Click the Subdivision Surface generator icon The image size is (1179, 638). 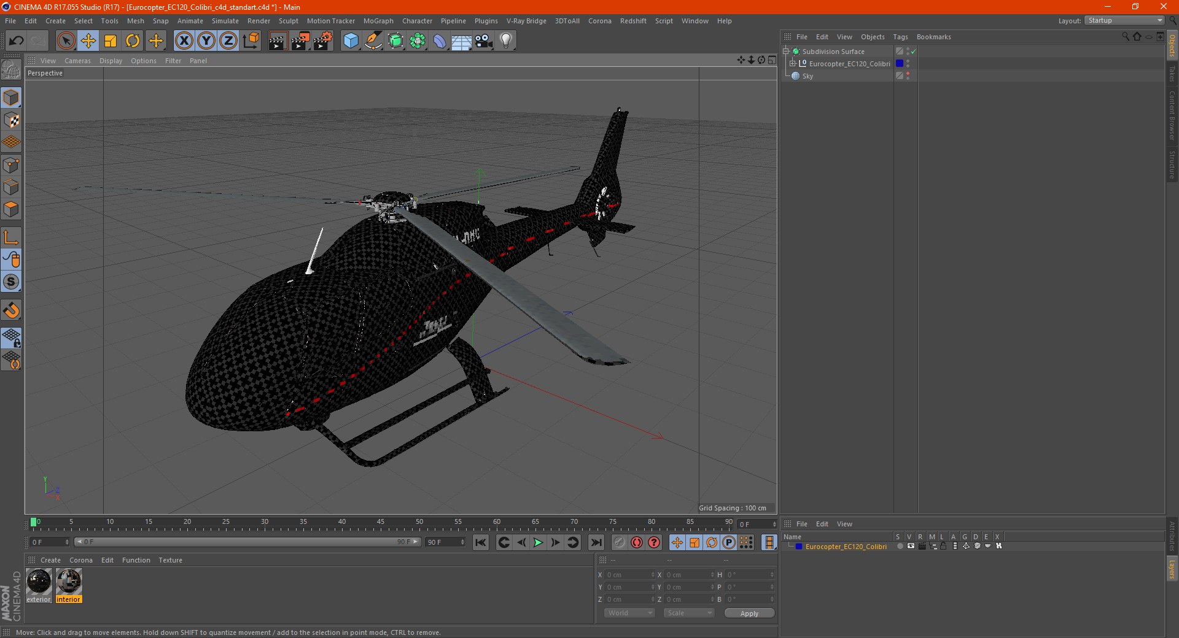tap(395, 41)
